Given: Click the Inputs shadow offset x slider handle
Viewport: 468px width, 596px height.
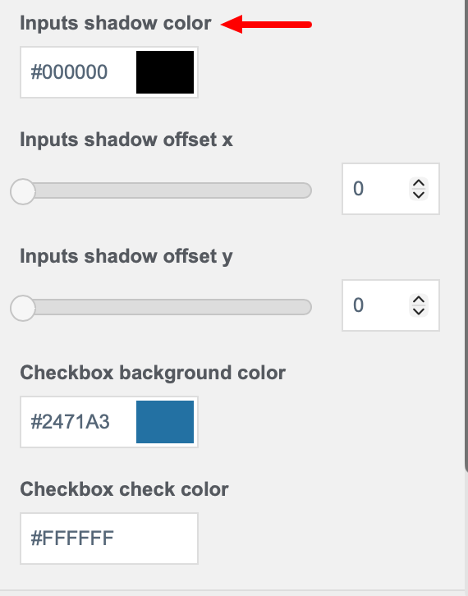Looking at the screenshot, I should 23,191.
